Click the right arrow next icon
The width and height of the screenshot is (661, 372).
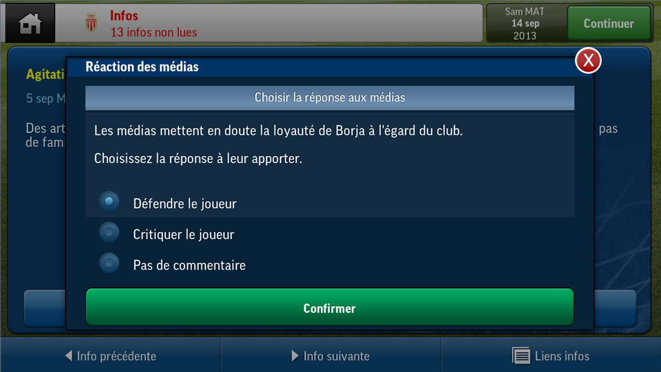tap(295, 356)
